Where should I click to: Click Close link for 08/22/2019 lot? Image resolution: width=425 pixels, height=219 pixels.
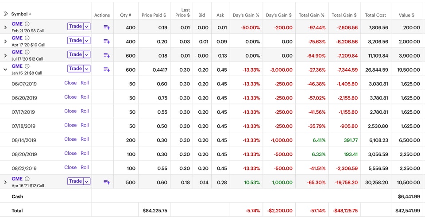70,167
